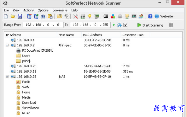This screenshot has height=117, width=187.
Task: Open the Help menu
Action: (74, 10)
